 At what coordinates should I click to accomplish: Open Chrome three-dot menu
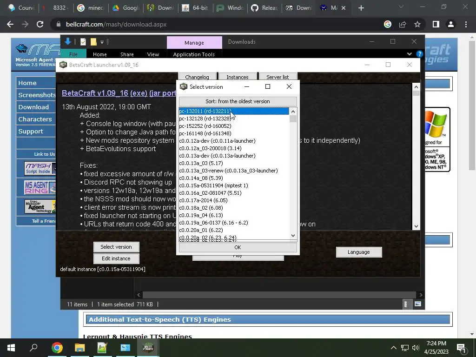coord(466,24)
